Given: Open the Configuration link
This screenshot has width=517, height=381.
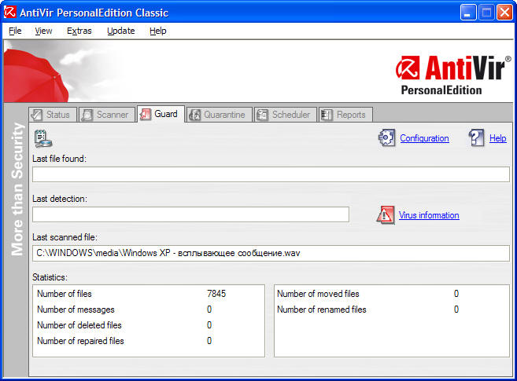Looking at the screenshot, I should [424, 138].
